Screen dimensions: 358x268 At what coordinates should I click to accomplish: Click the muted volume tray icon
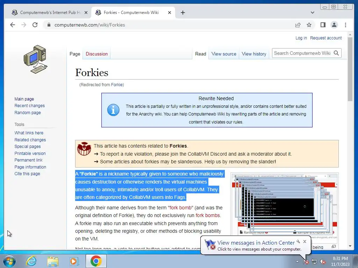pyautogui.click(x=323, y=261)
